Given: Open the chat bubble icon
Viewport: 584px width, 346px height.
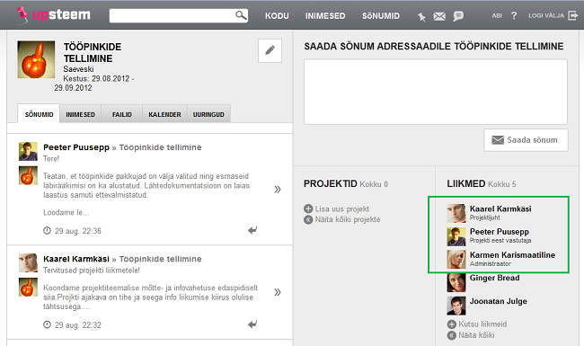Looking at the screenshot, I should (x=458, y=16).
